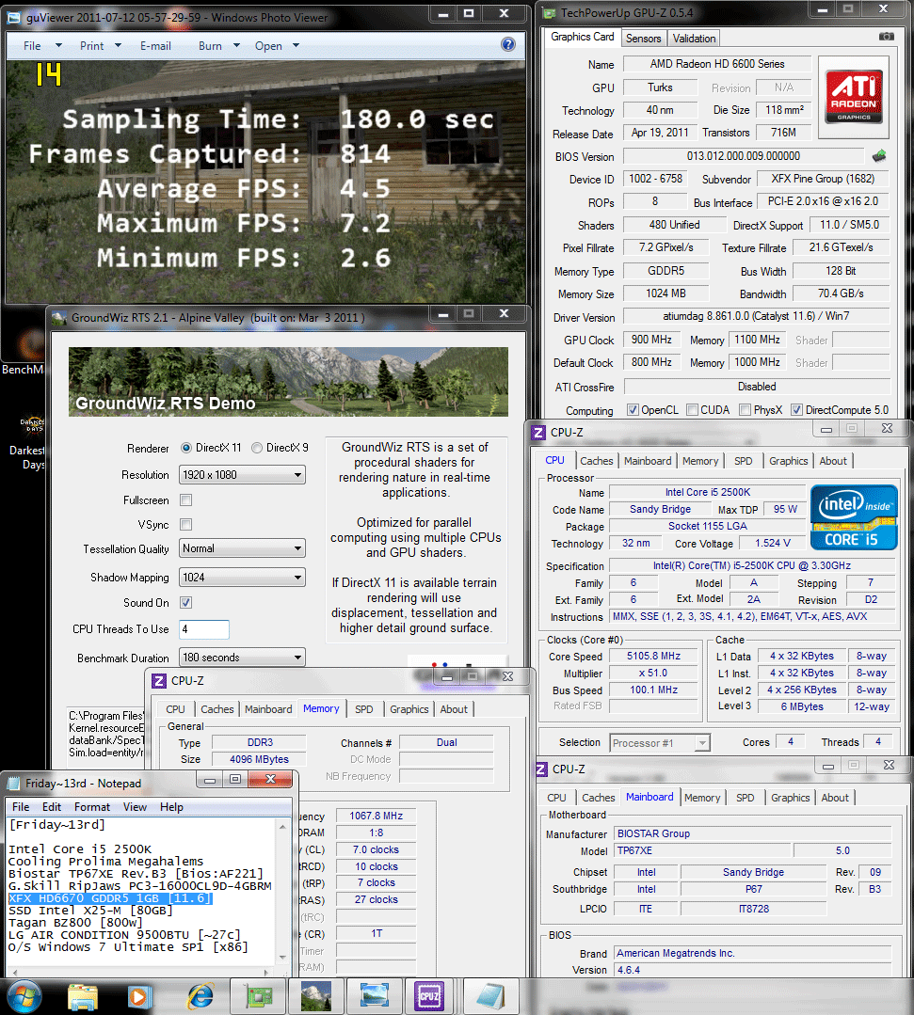Switch to GPU-Z via taskbar graphics card icon
The height and width of the screenshot is (1015, 914).
(x=259, y=997)
